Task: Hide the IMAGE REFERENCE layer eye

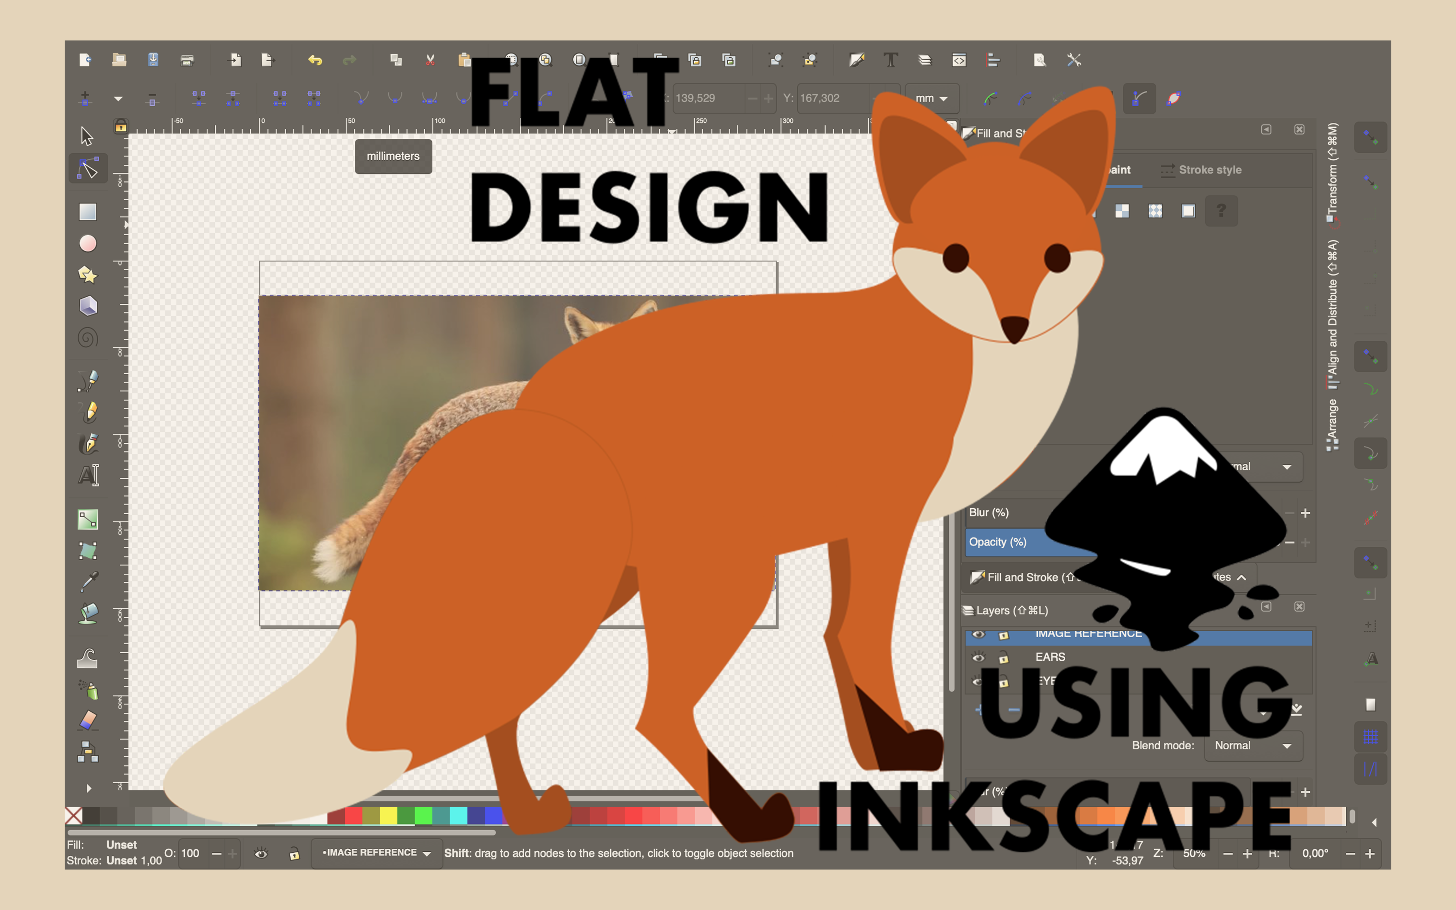Action: tap(978, 634)
